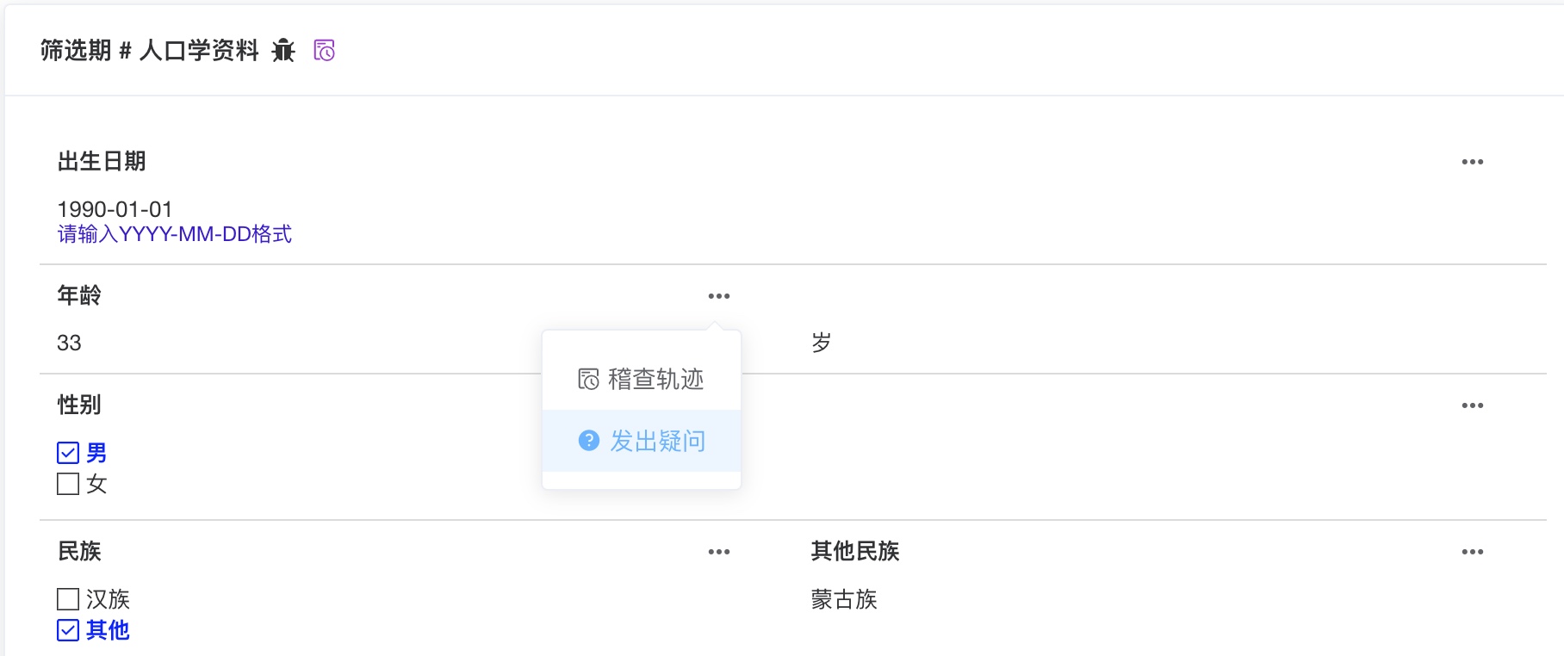Click the age value 33
Screen dimensions: 1564x656
[70, 343]
